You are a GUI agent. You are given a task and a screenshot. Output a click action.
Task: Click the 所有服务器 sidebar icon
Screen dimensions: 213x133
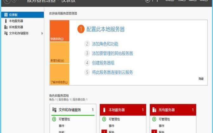point(6,27)
